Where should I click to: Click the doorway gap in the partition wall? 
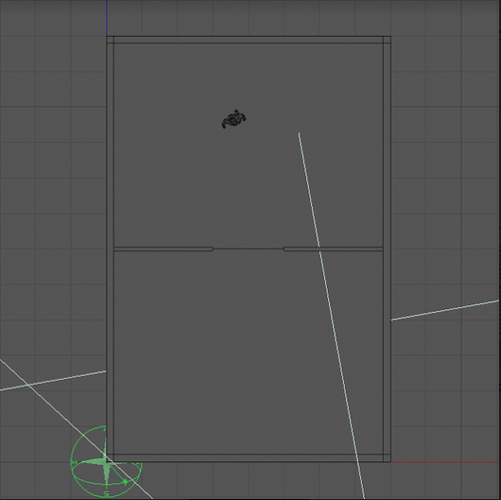point(249,249)
